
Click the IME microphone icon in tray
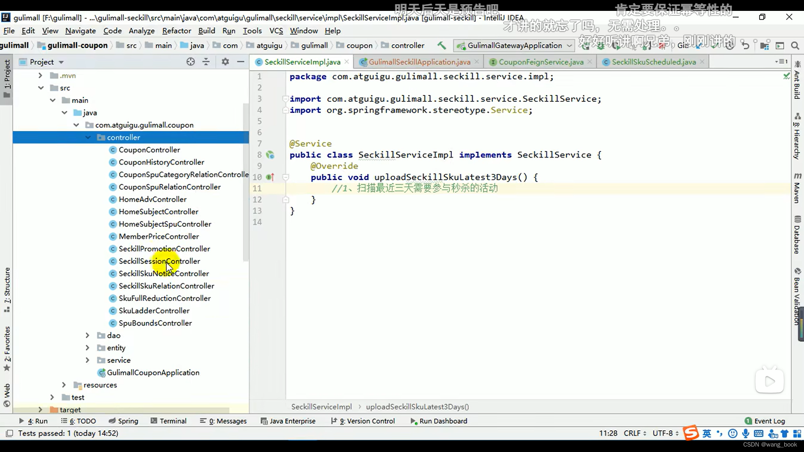746,434
